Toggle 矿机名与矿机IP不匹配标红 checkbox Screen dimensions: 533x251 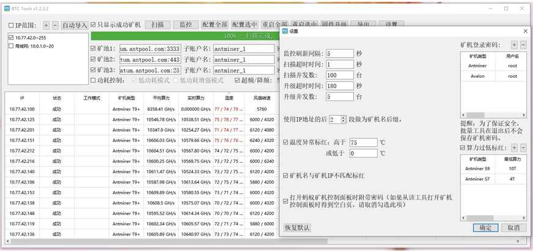(x=287, y=176)
